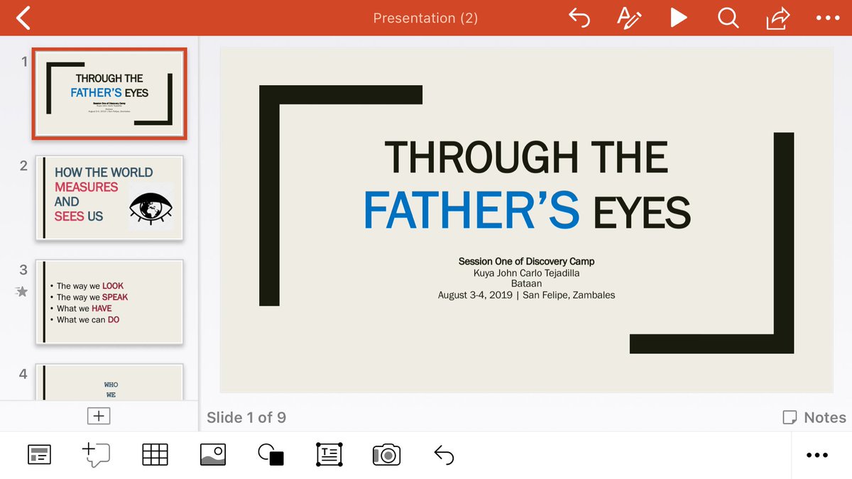Take a photo with the camera icon
Screen dimensions: 852x479
pos(386,455)
